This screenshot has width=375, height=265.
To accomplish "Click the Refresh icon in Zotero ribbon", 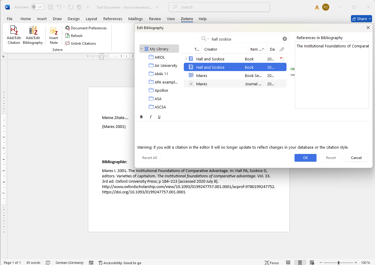I will (x=68, y=36).
